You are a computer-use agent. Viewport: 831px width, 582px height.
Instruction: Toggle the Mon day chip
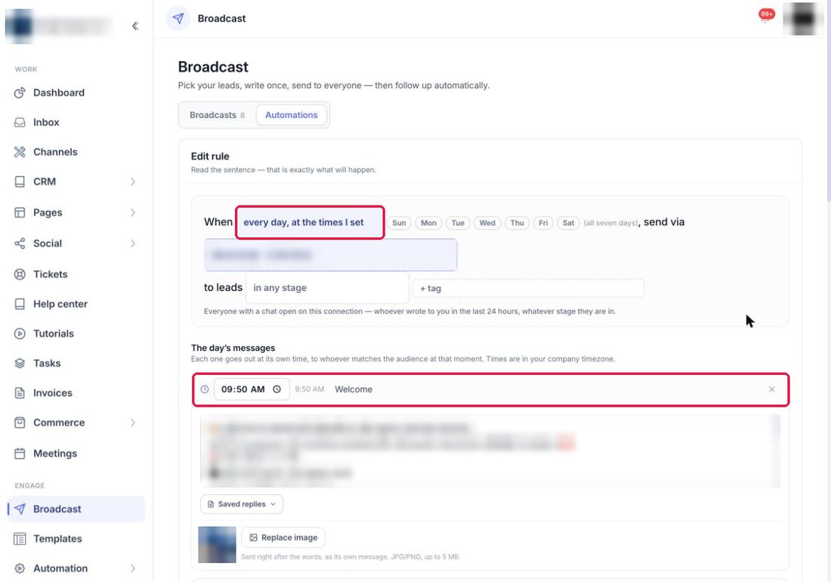point(428,223)
